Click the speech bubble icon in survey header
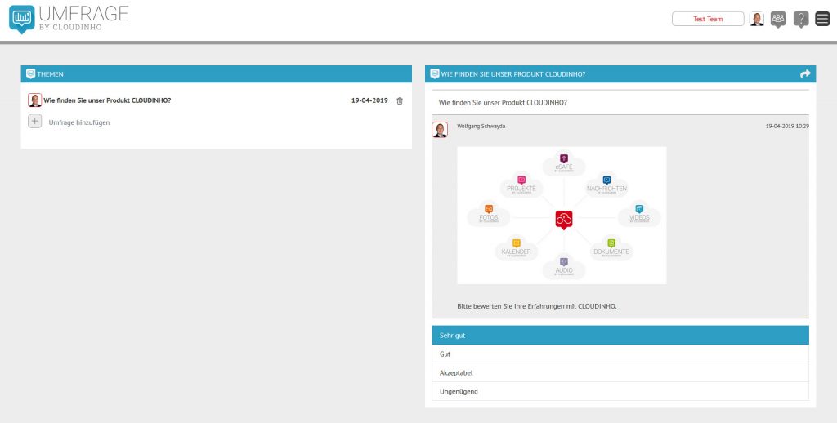 pyautogui.click(x=435, y=74)
